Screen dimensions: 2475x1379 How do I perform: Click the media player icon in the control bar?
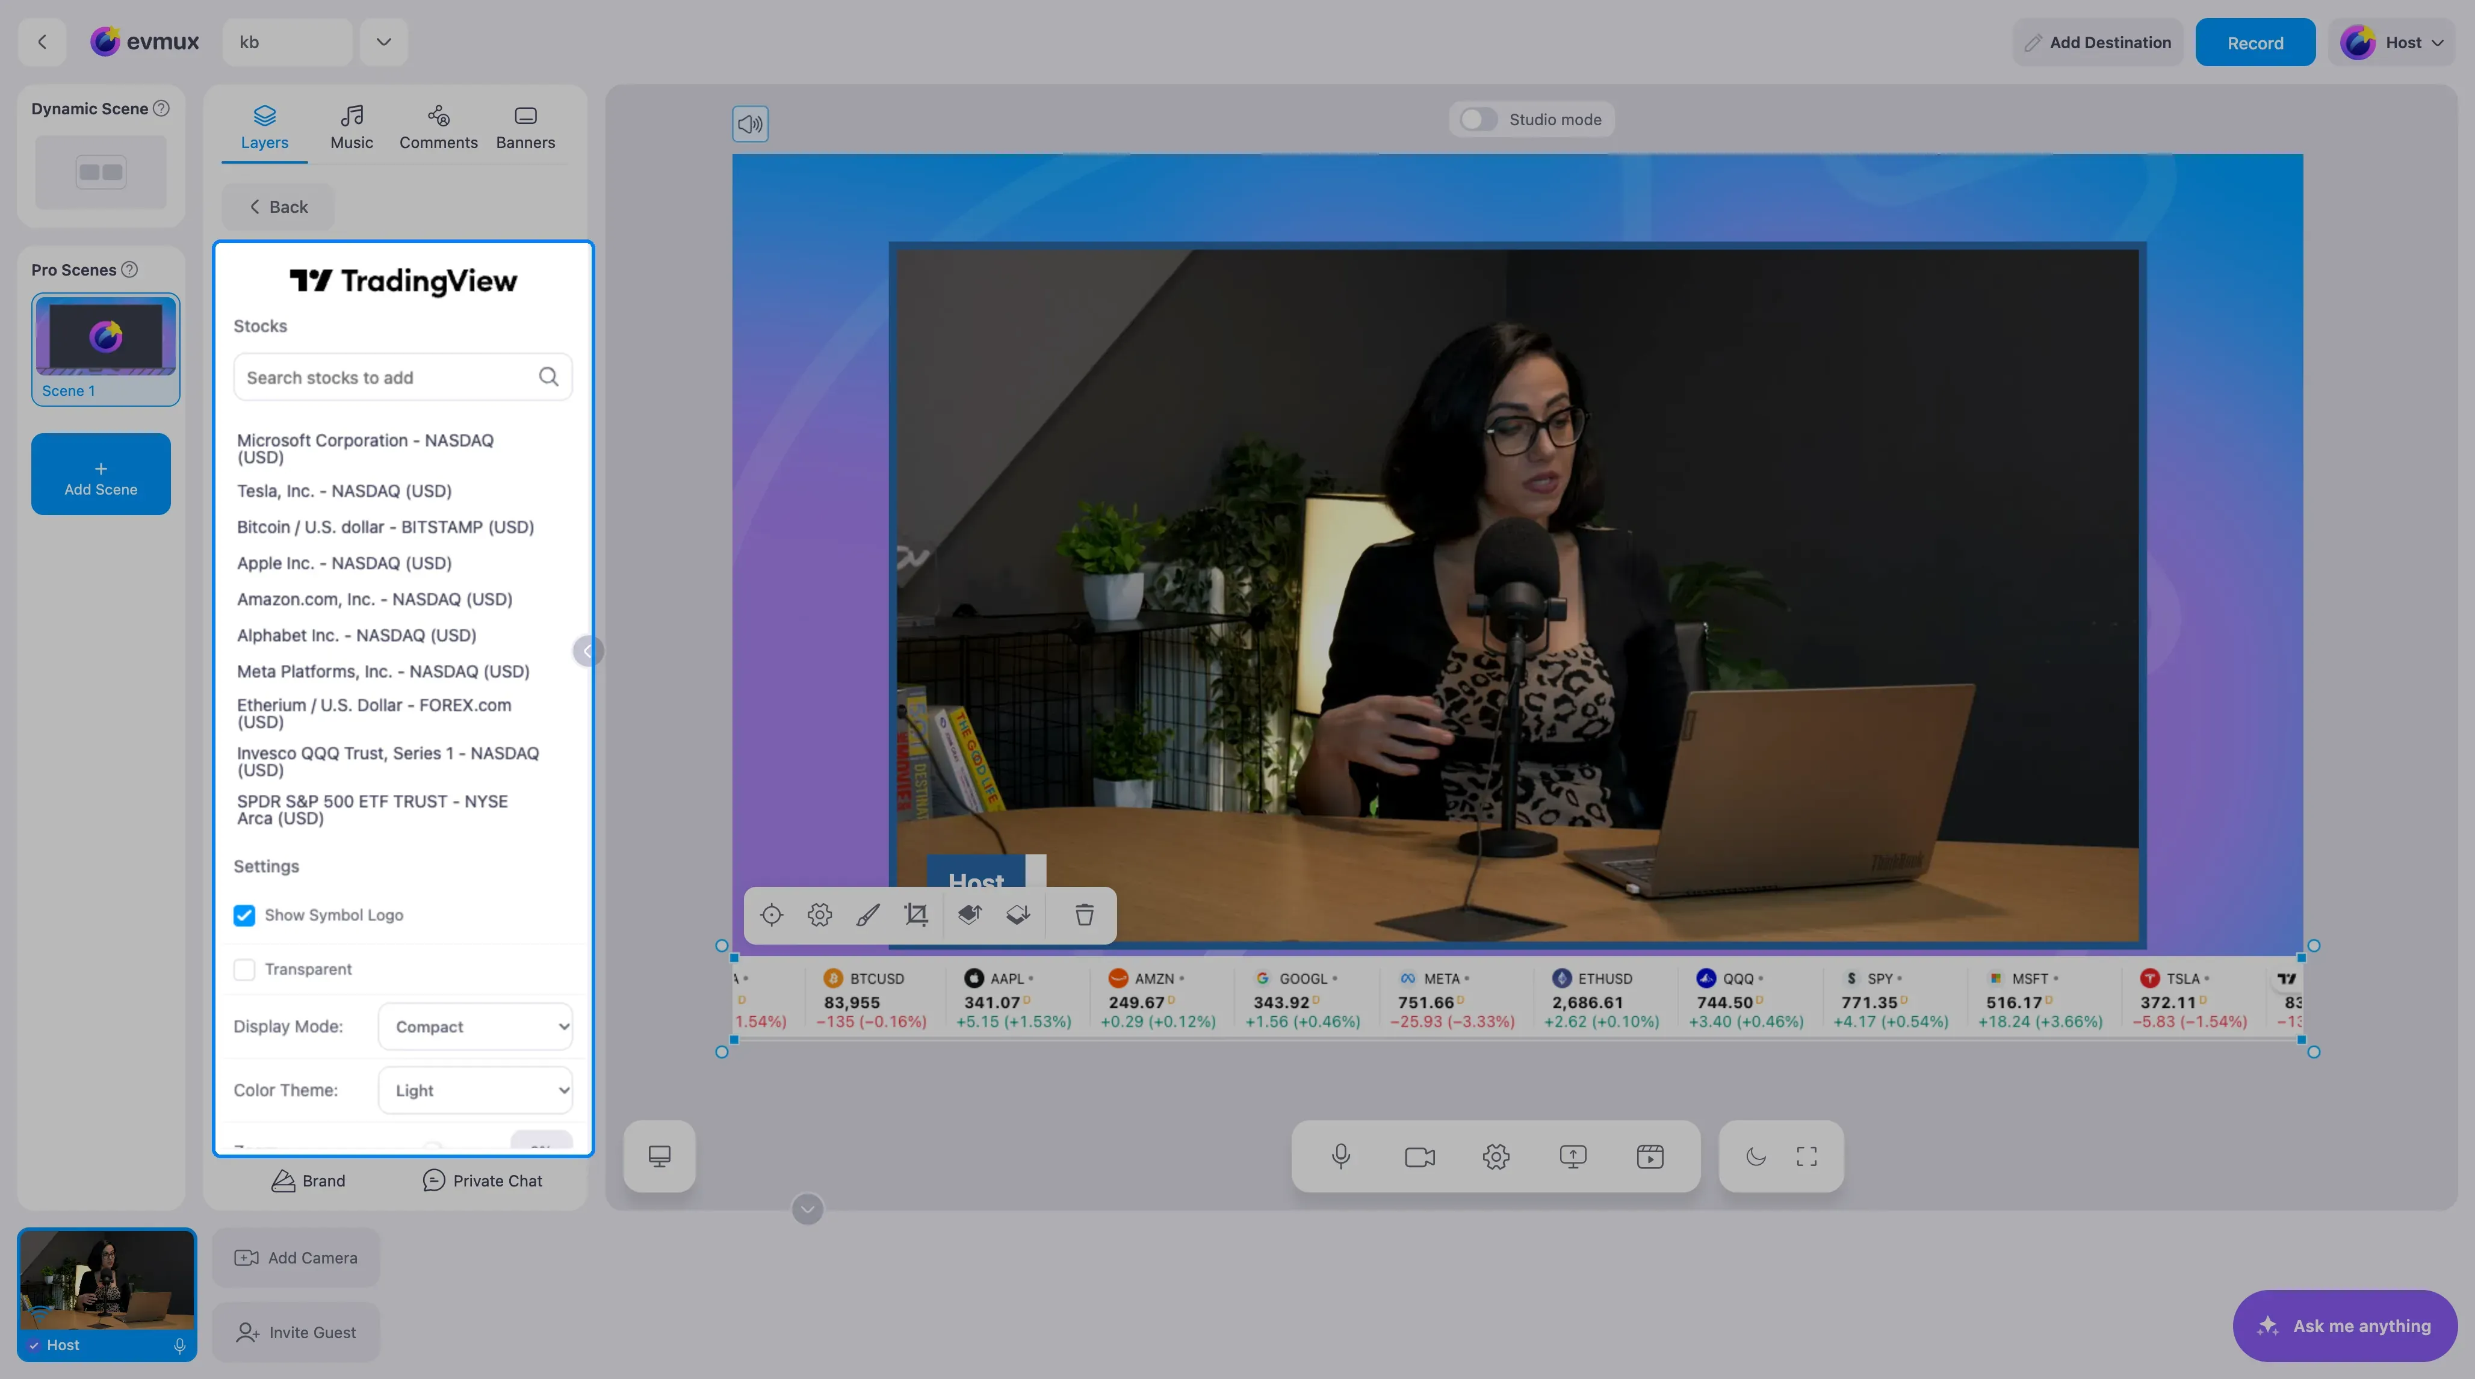tap(1650, 1156)
